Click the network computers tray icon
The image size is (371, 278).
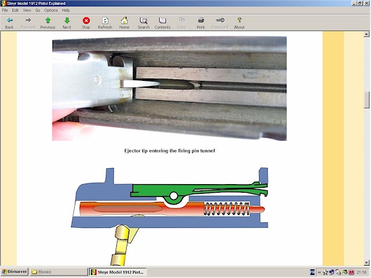[331, 272]
